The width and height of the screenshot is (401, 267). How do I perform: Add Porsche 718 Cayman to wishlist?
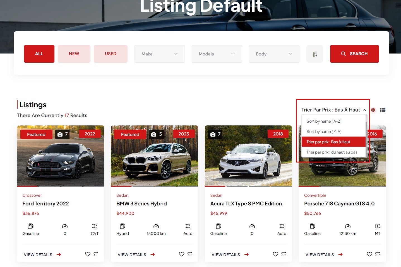(x=369, y=254)
